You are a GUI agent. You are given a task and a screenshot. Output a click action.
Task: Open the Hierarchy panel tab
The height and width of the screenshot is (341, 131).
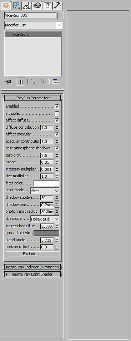tap(27, 5)
